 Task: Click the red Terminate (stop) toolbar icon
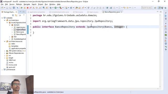28,8
